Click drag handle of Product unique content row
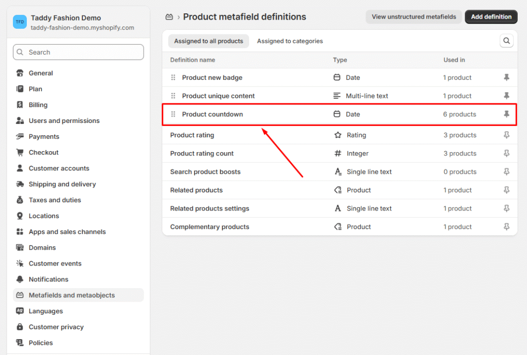The height and width of the screenshot is (355, 527). point(173,96)
